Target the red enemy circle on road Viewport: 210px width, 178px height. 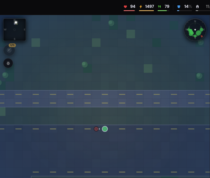point(96,129)
